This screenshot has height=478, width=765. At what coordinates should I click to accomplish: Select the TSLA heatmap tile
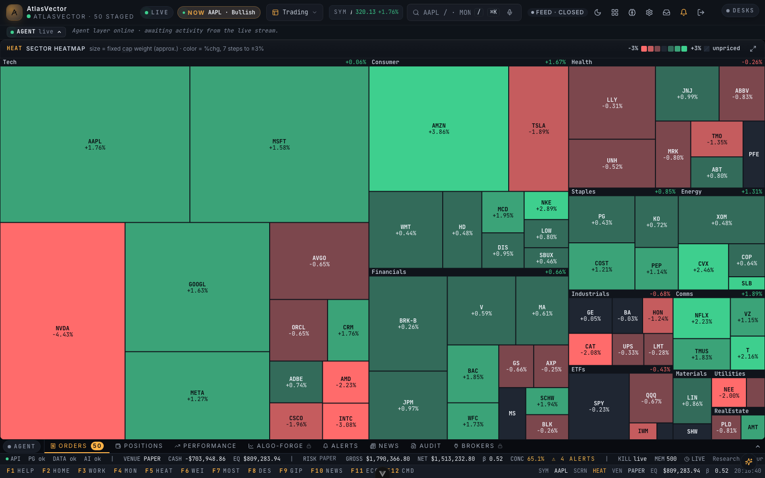539,129
